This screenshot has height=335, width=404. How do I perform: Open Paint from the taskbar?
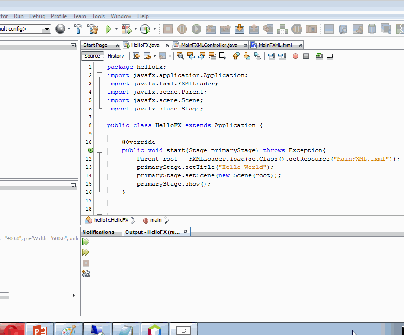point(69,329)
